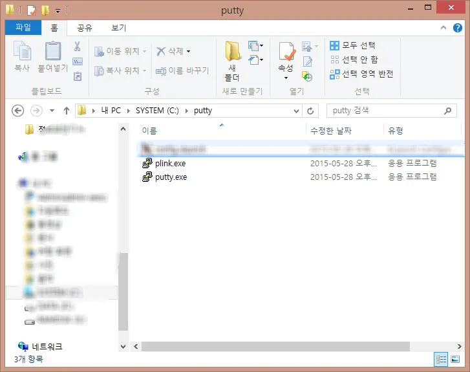470x372 pixels.
Task: Open the new item dropdown
Action: (255, 46)
